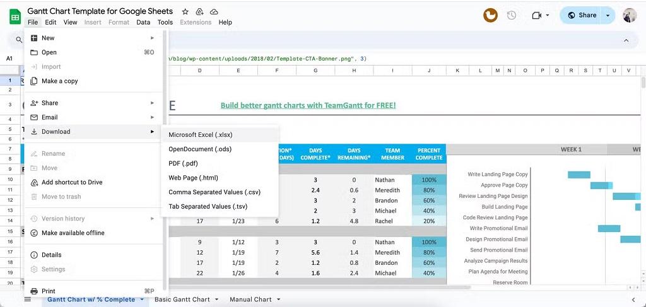
Task: Click the vertical scrollbar thumb
Action: (643, 82)
